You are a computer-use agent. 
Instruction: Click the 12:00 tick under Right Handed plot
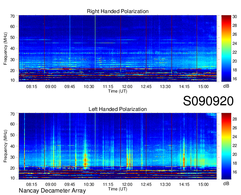coord(127,87)
